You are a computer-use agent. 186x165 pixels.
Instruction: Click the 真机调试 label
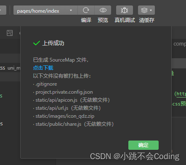[x=125, y=20]
